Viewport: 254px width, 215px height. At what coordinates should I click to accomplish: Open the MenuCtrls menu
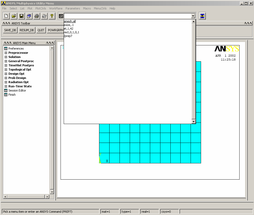click(100, 8)
